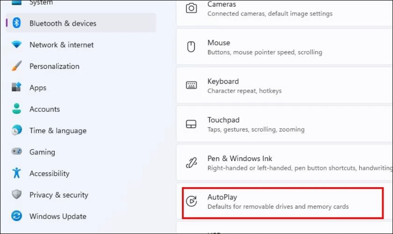Click the Network & internet Wi-Fi icon
393x234 pixels.
[17, 45]
